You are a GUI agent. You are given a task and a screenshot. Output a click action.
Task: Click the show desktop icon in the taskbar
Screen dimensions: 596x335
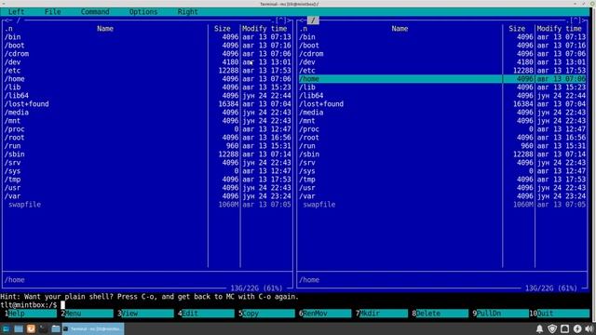(19, 328)
